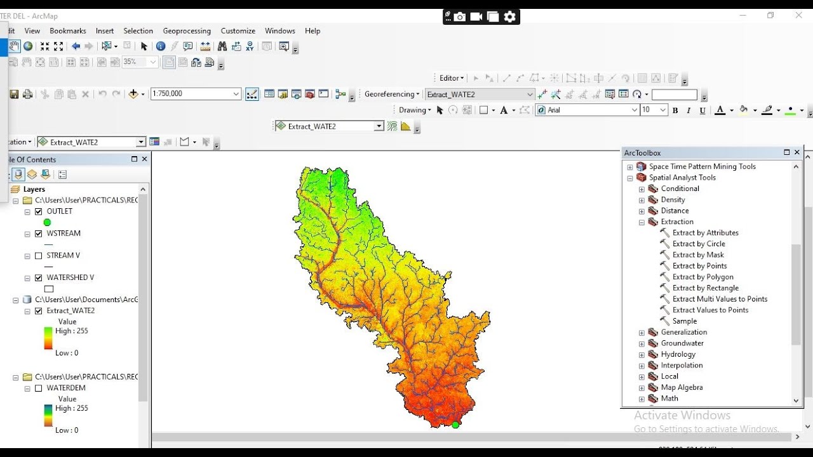Image resolution: width=813 pixels, height=457 pixels.
Task: Click the Save floppy disk icon
Action: (x=14, y=94)
